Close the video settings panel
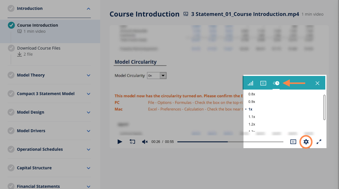Screen dimensions: 339x189 (317, 83)
